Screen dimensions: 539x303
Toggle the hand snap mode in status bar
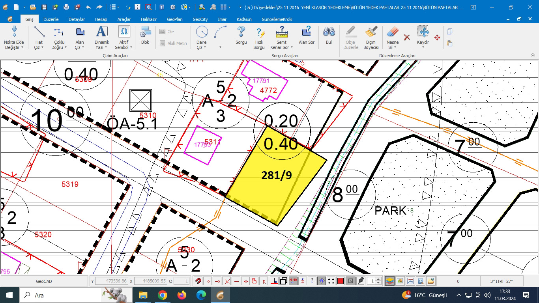click(255, 281)
